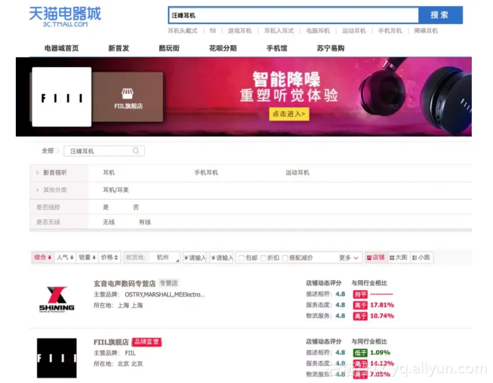Click the minimum price input field
Viewport: 493px width, 383px height.
[x=195, y=258]
